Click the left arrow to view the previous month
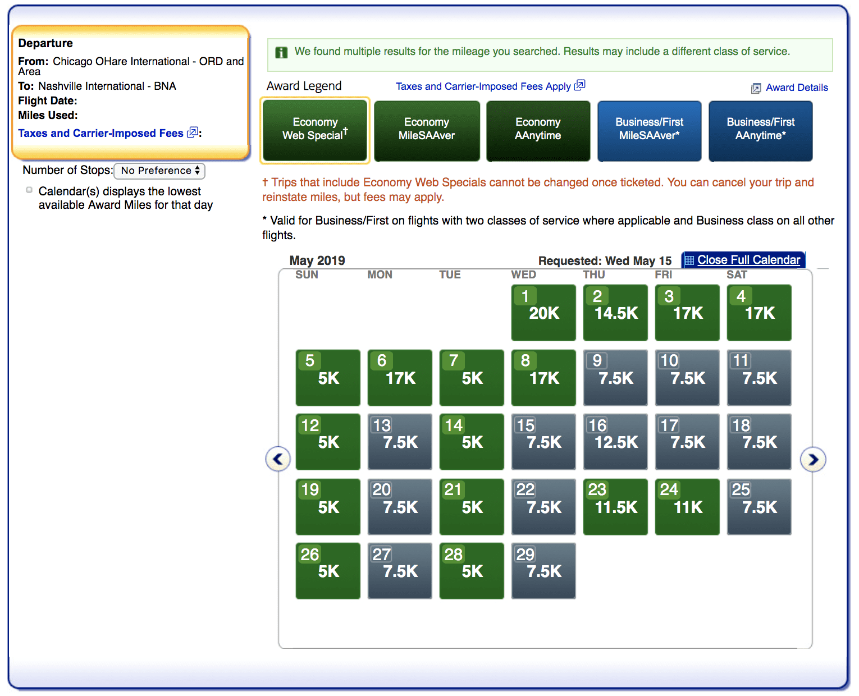This screenshot has width=859, height=696. pyautogui.click(x=277, y=459)
